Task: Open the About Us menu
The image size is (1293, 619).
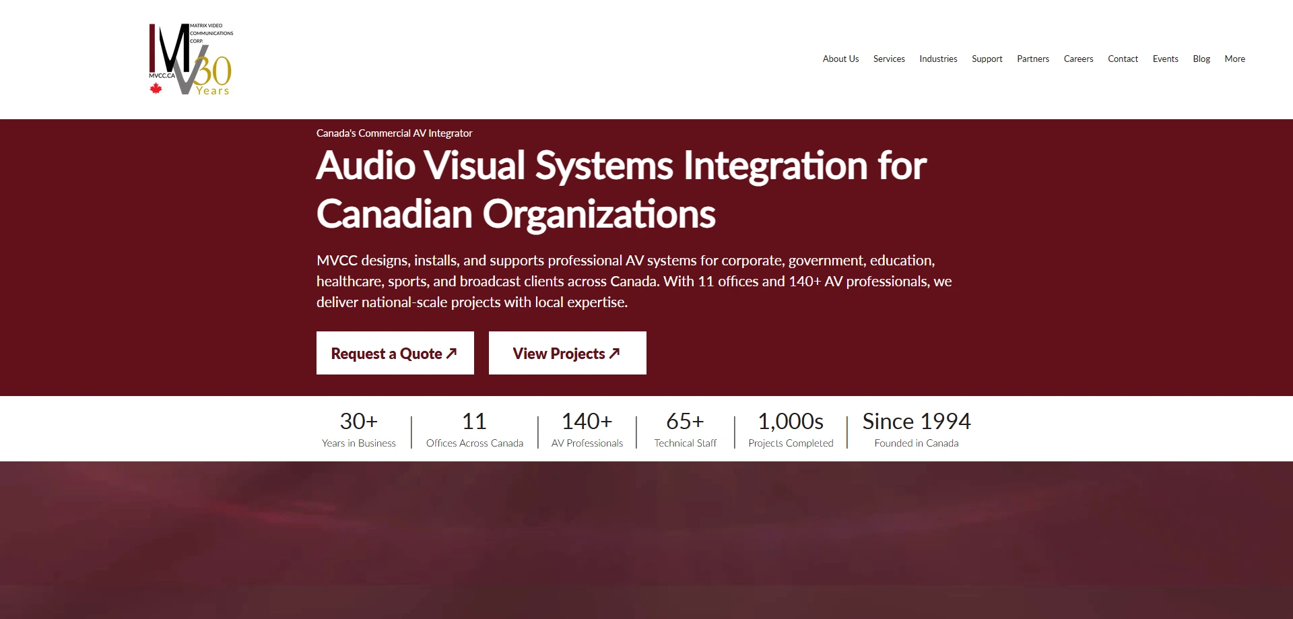Action: click(840, 59)
